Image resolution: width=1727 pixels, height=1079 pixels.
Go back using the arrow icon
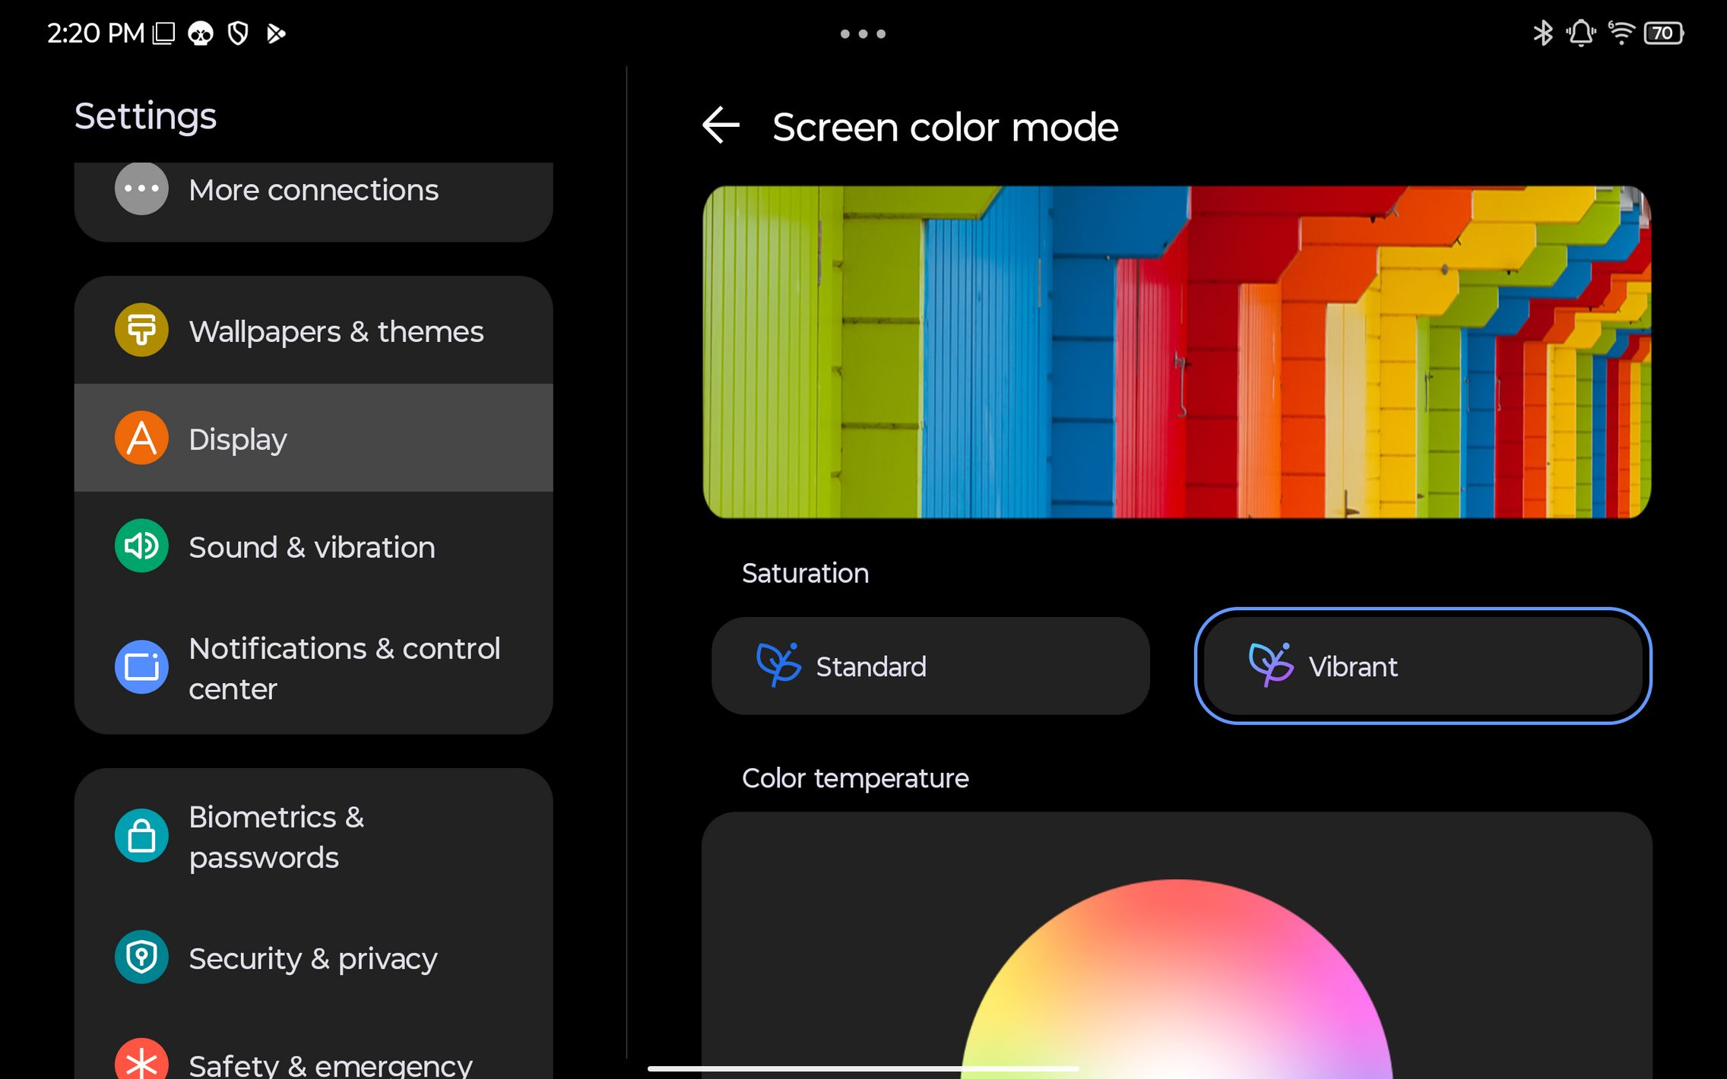(x=721, y=126)
